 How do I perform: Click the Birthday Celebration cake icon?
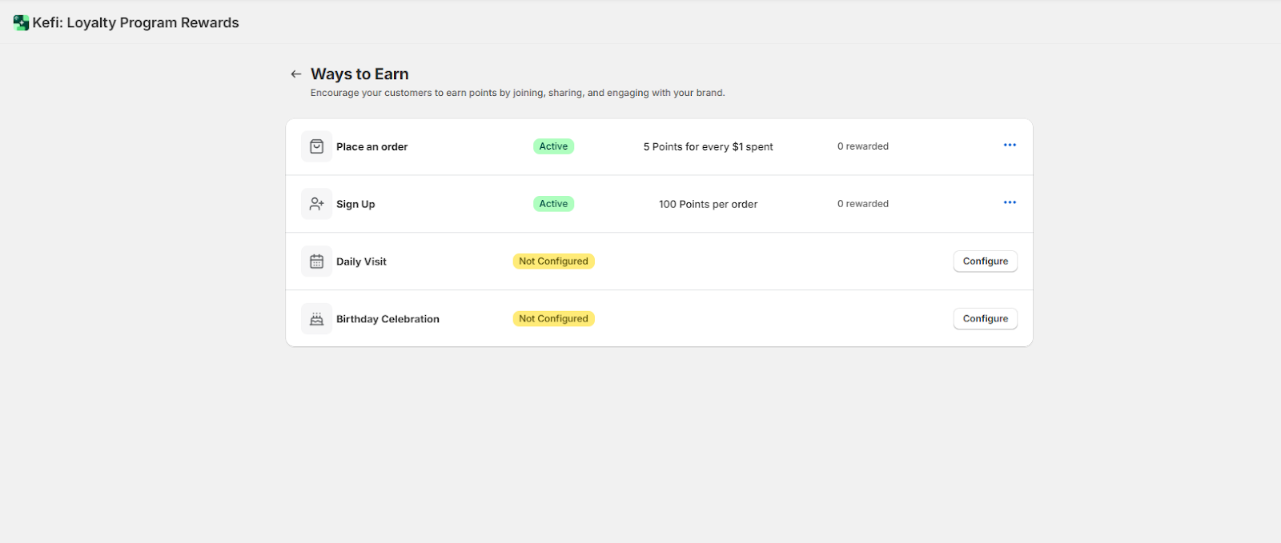click(x=316, y=319)
